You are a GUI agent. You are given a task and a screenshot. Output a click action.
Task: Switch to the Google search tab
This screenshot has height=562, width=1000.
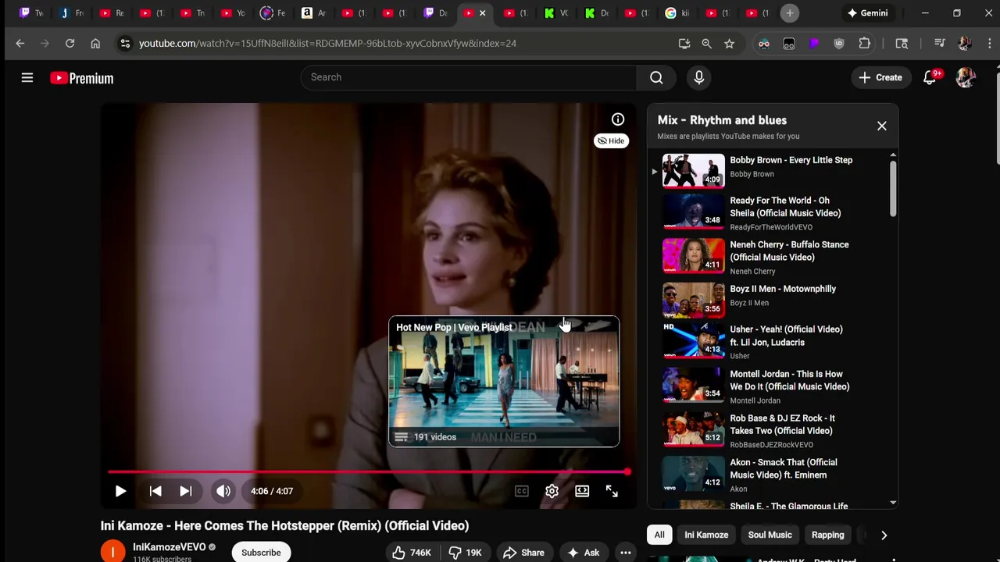[677, 13]
